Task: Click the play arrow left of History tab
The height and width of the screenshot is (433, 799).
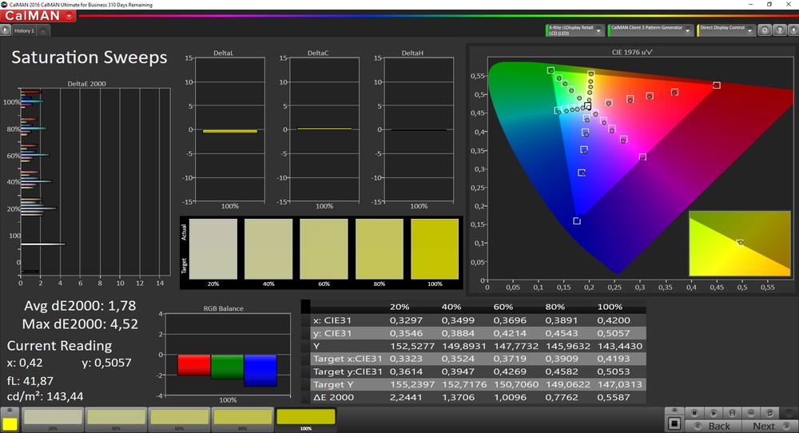Action: click(x=6, y=30)
